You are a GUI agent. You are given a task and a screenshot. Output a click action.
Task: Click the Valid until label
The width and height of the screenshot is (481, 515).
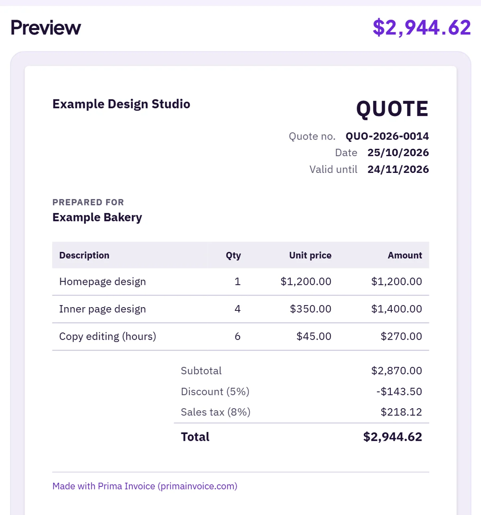[333, 170]
